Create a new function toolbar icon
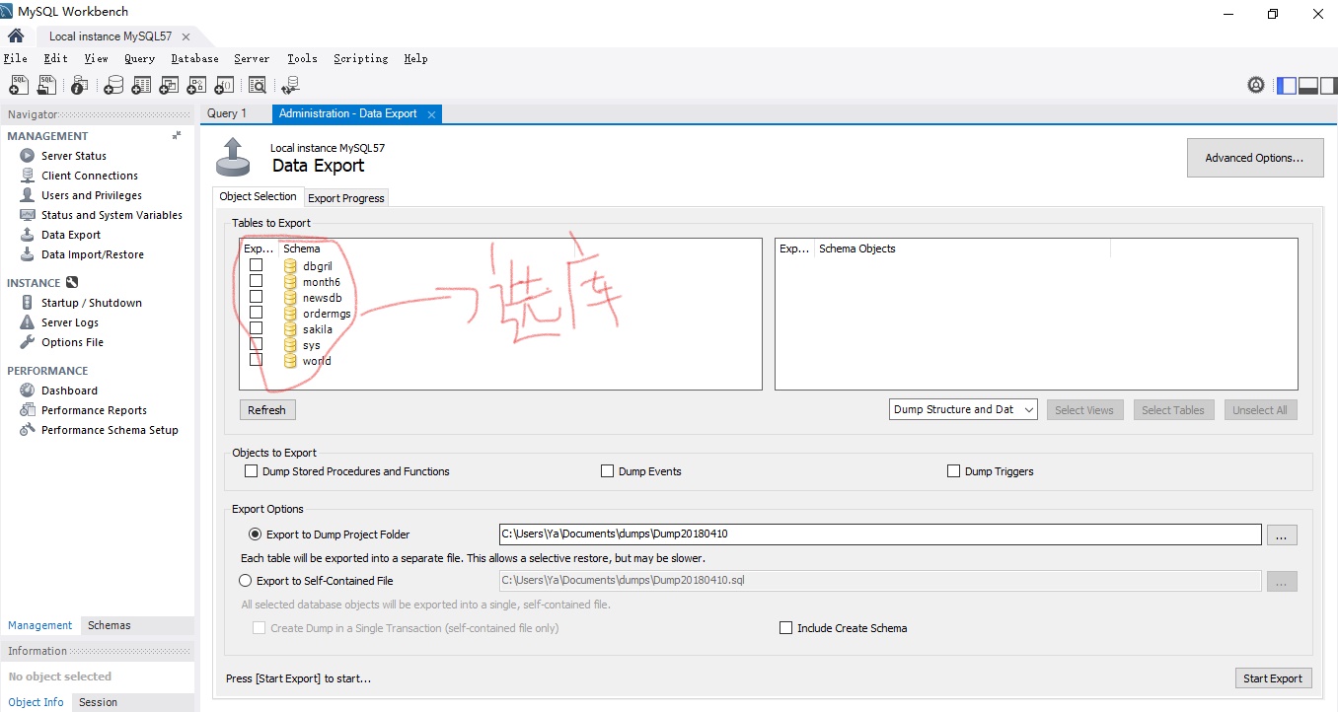This screenshot has height=712, width=1338. click(x=225, y=85)
